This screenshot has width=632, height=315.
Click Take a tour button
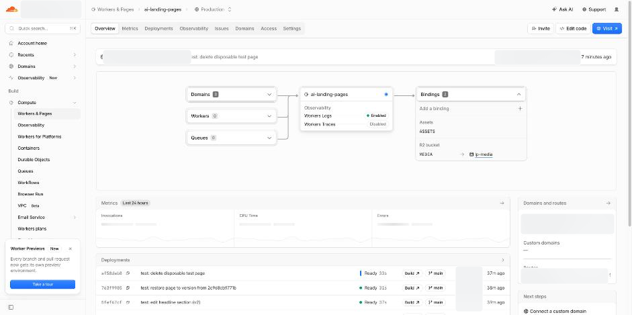click(x=43, y=284)
